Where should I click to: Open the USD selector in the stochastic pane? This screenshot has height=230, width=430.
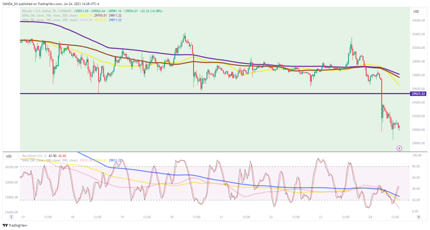click(x=9, y=156)
